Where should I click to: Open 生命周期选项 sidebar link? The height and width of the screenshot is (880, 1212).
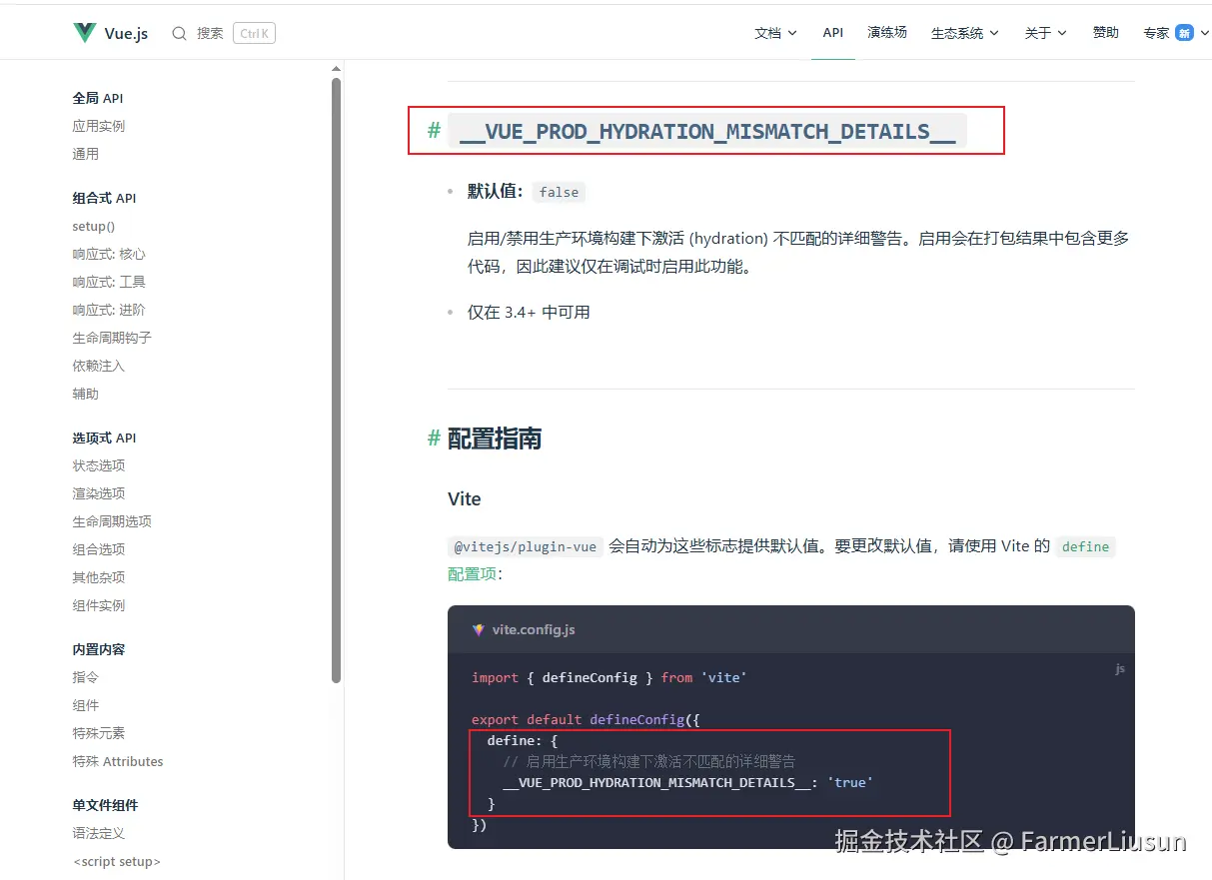[x=112, y=521]
